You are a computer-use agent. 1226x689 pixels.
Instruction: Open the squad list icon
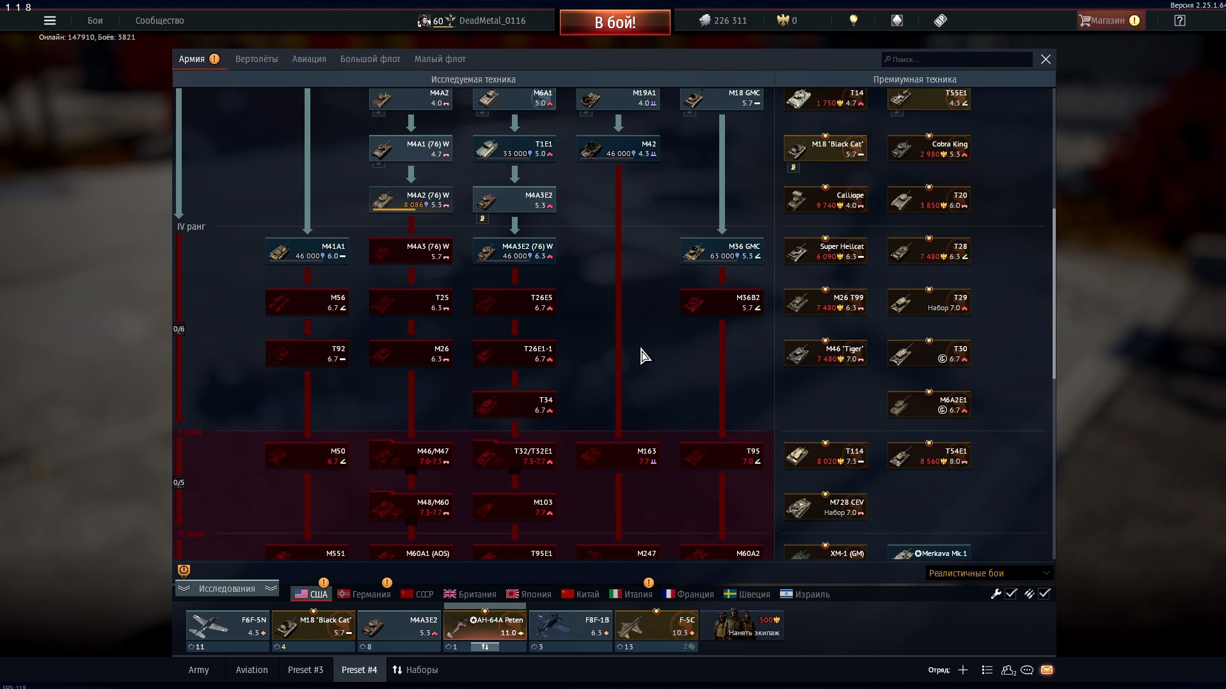987,670
